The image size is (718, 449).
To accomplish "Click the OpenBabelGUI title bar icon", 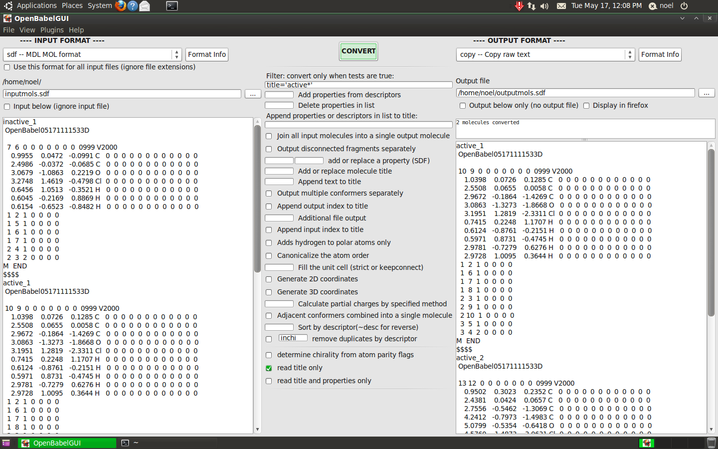I will click(x=7, y=18).
